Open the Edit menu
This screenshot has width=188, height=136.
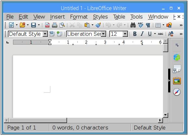23,17
